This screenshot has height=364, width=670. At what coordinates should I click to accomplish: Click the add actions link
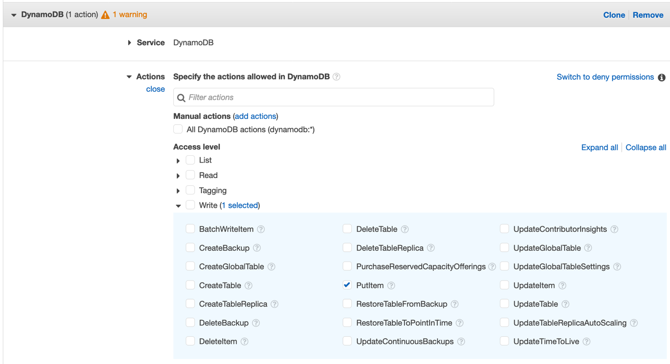(x=255, y=116)
